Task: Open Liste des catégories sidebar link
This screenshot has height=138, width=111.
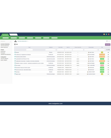Action: click(x=4, y=59)
